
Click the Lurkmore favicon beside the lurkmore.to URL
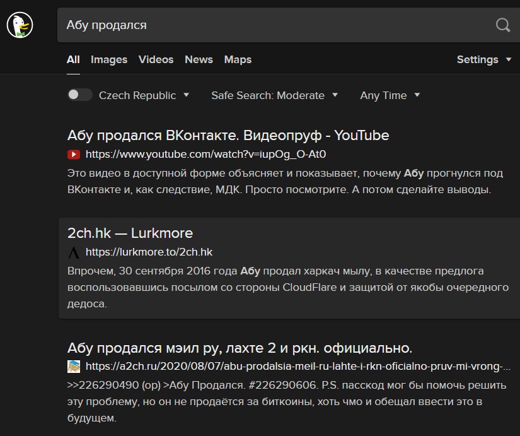pyautogui.click(x=74, y=252)
